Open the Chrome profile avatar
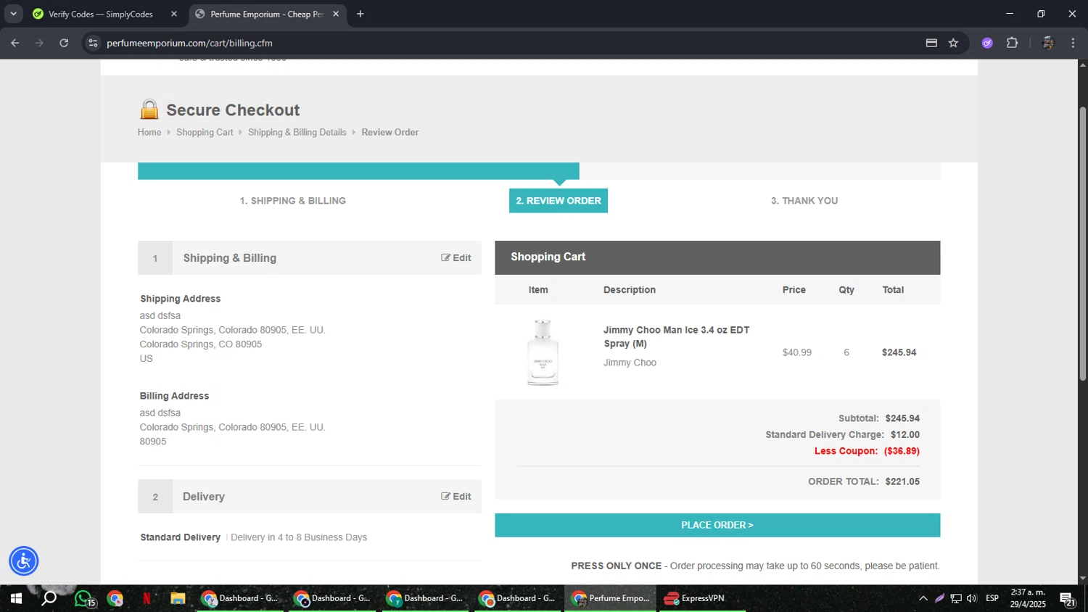 1047,43
